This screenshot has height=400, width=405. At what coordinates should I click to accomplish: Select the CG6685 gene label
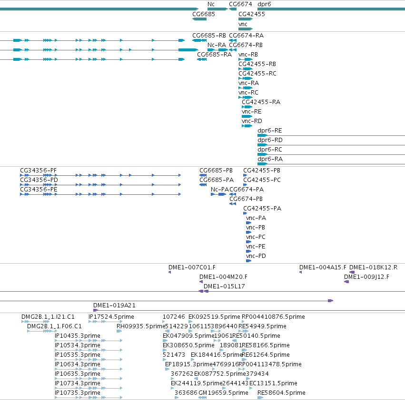204,14
